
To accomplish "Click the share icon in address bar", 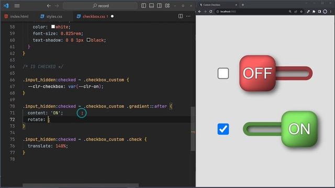I will point(296,11).
